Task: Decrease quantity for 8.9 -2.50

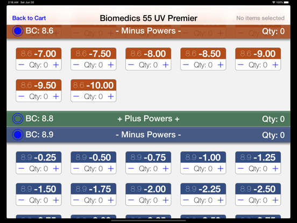Action: point(241,200)
